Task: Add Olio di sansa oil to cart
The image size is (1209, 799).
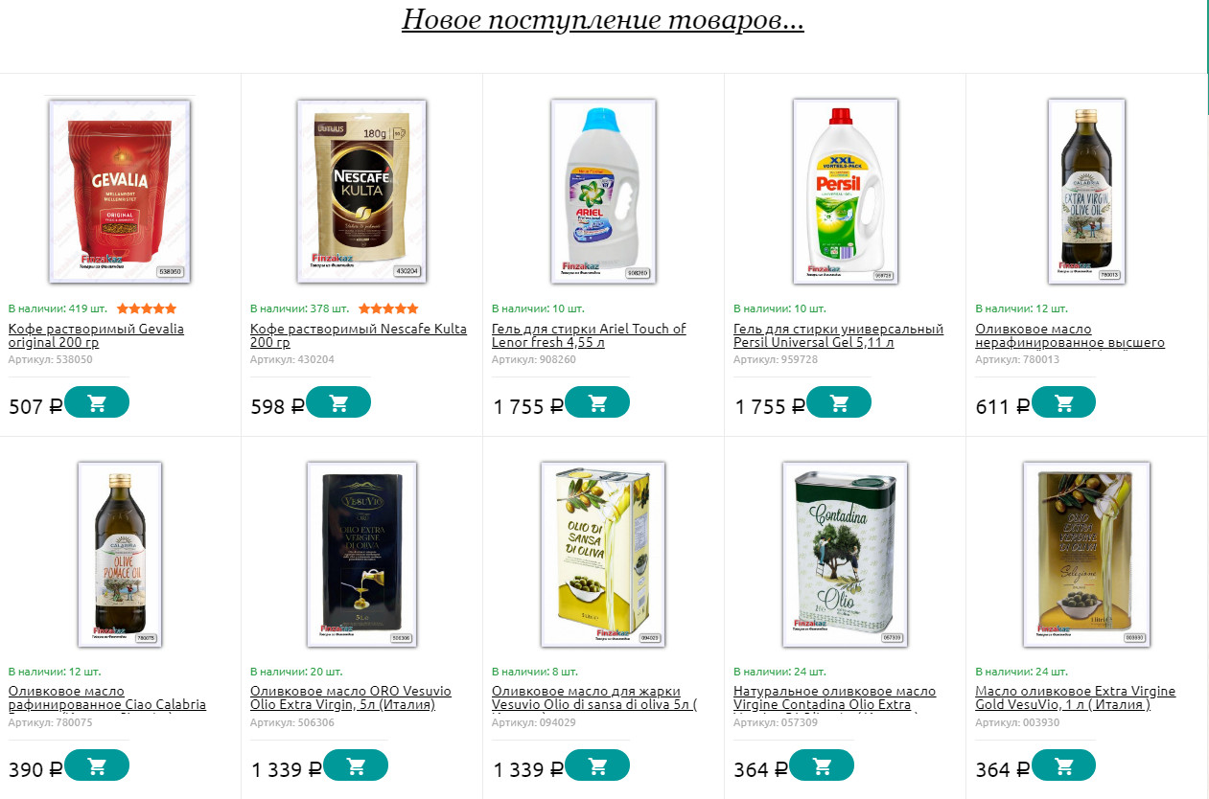Action: click(597, 765)
